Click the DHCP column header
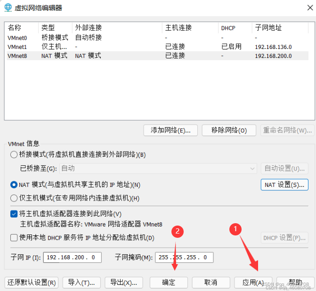This screenshot has height=291, width=316. point(235,28)
